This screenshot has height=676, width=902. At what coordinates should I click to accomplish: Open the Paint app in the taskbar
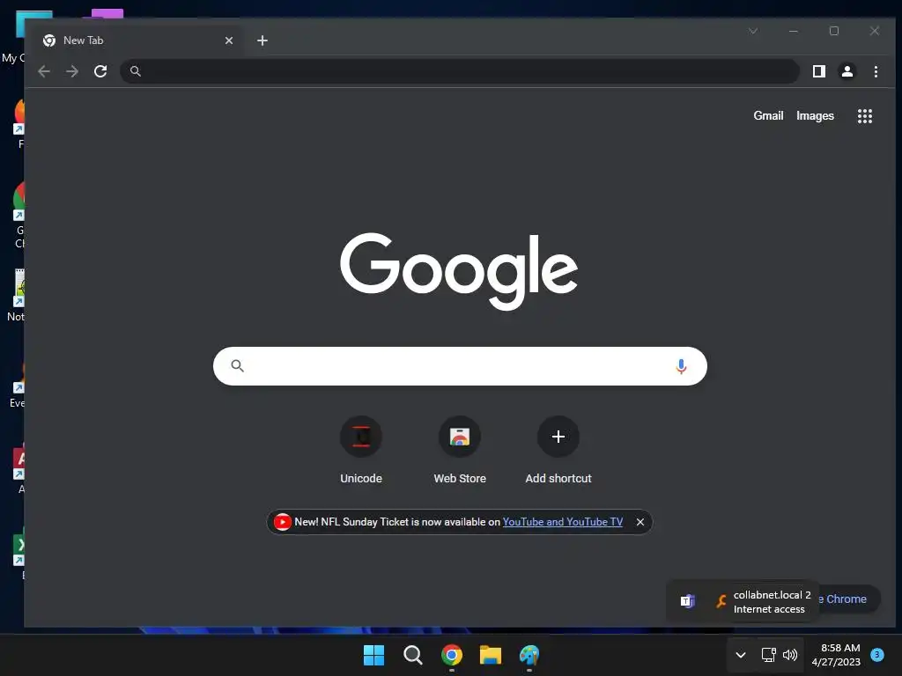529,655
